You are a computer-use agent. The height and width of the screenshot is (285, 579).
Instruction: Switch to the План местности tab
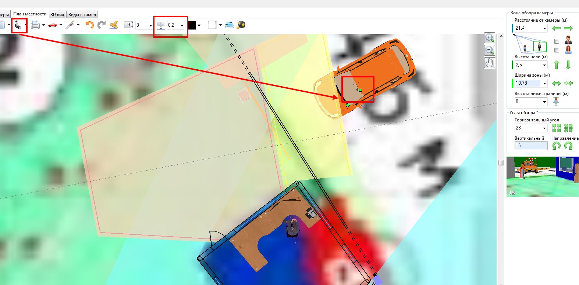click(30, 14)
